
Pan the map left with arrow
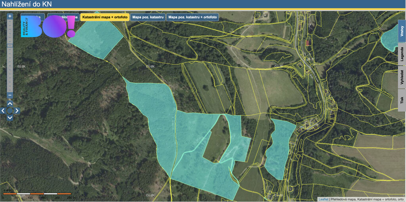click(3, 111)
